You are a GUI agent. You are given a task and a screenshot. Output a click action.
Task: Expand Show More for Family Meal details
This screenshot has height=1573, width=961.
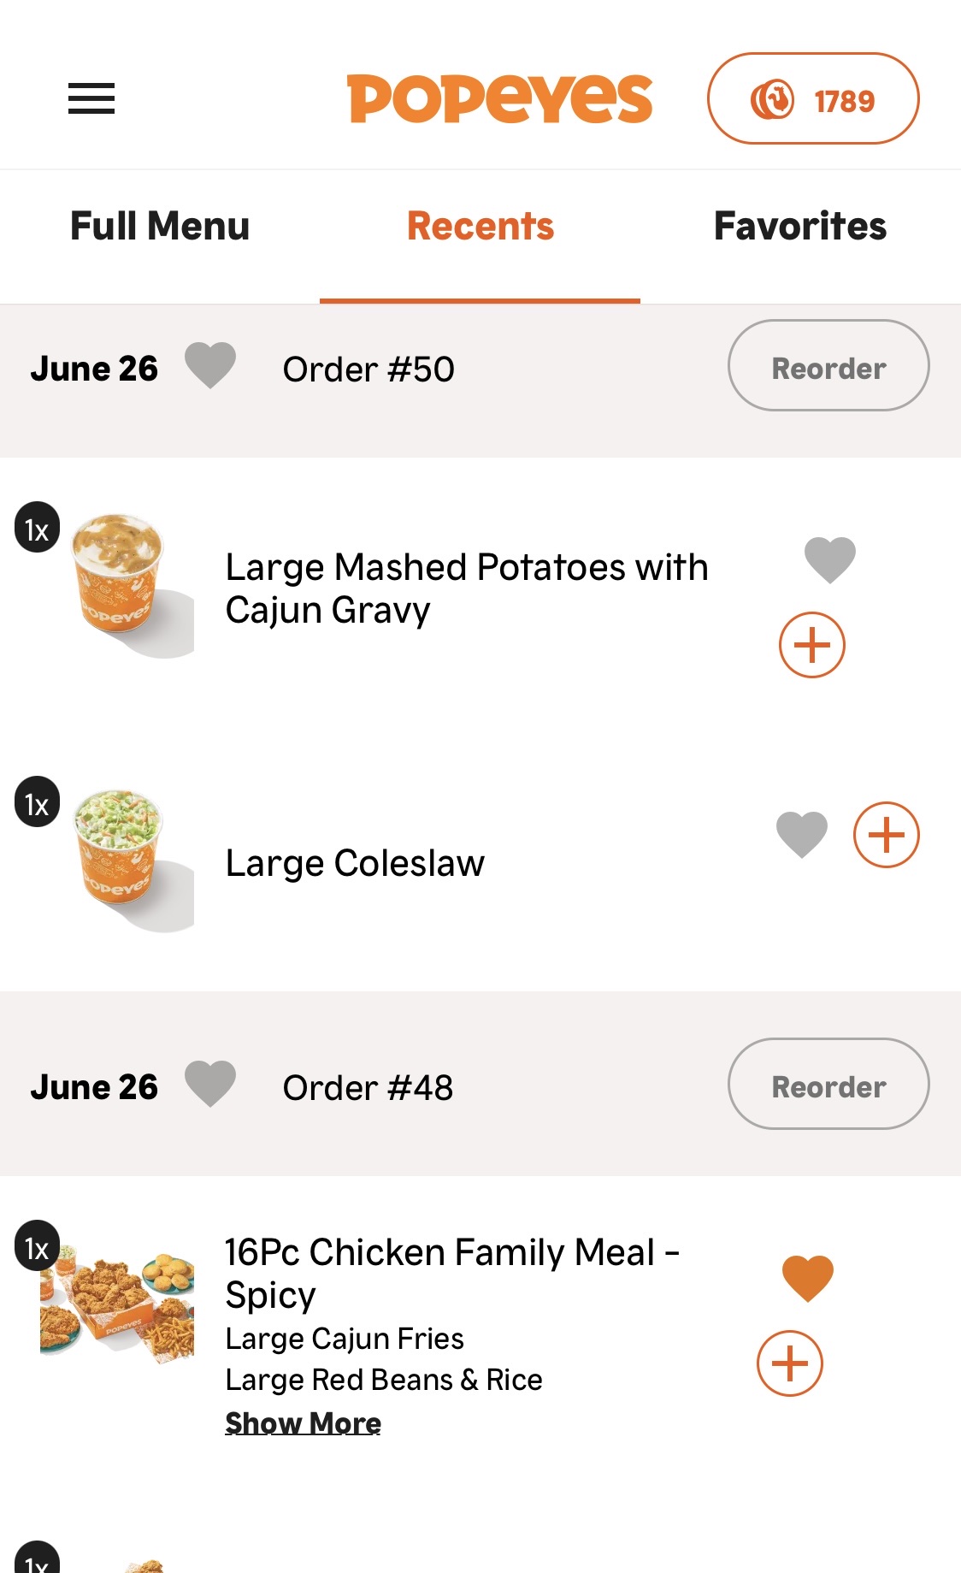[x=303, y=1422]
